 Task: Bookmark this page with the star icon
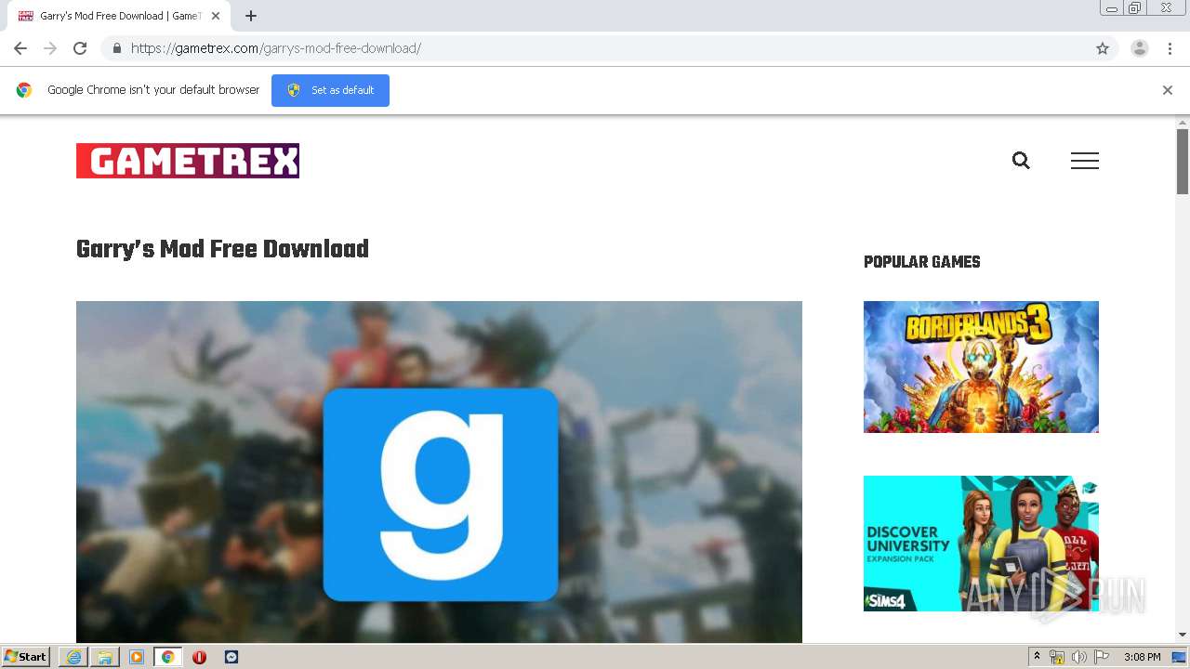click(x=1103, y=48)
